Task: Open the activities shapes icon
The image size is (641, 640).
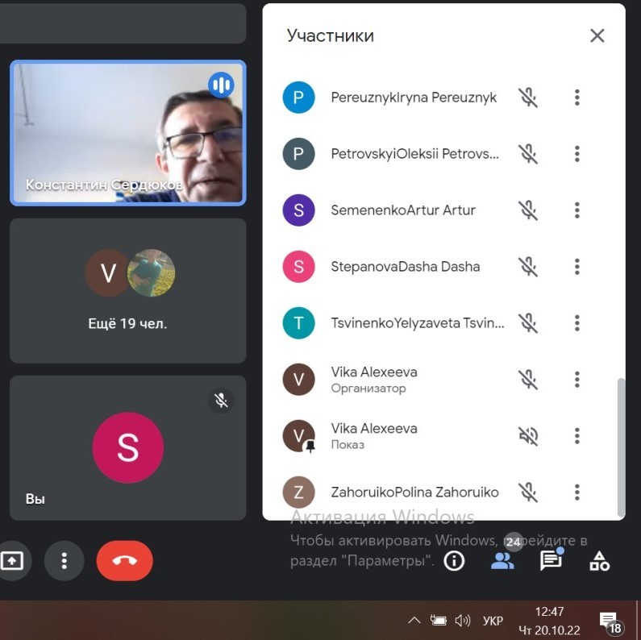Action: 599,561
